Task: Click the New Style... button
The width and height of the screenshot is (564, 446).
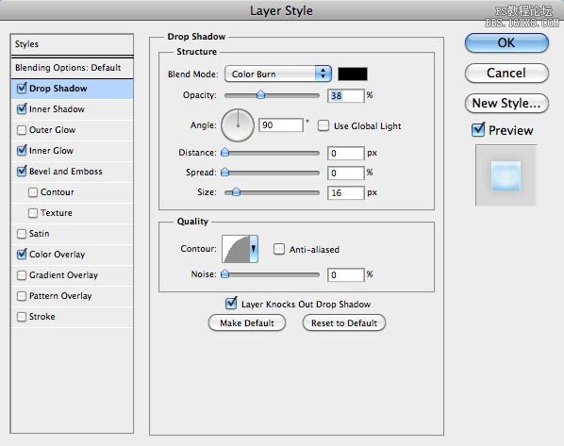Action: (506, 104)
